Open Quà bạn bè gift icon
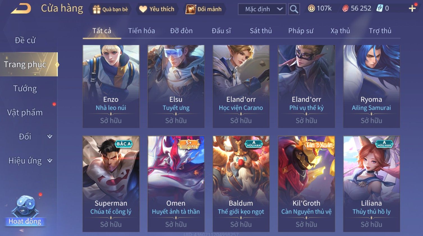This screenshot has height=236, width=423. click(110, 9)
